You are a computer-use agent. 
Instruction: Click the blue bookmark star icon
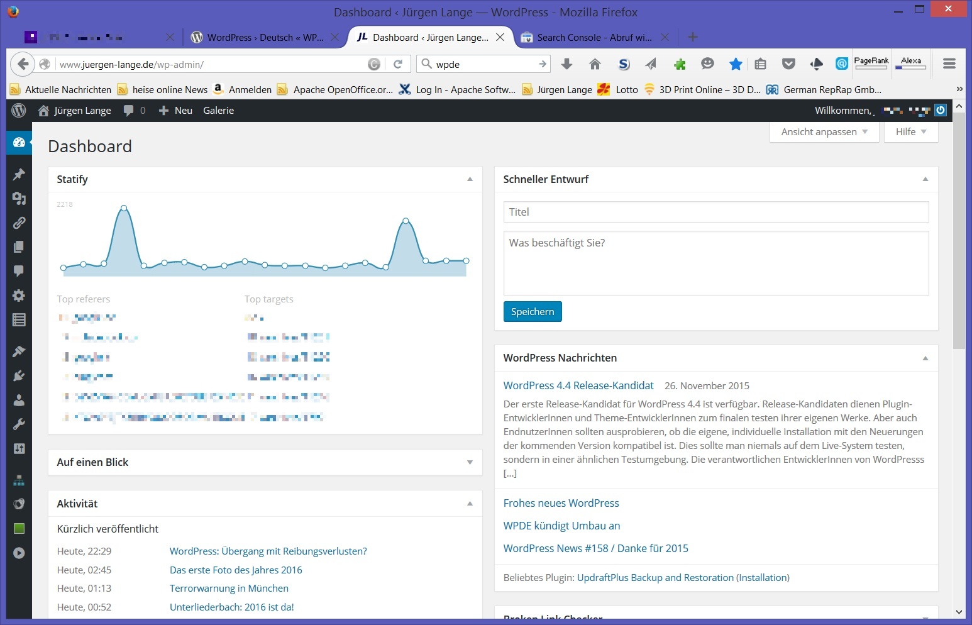(736, 64)
